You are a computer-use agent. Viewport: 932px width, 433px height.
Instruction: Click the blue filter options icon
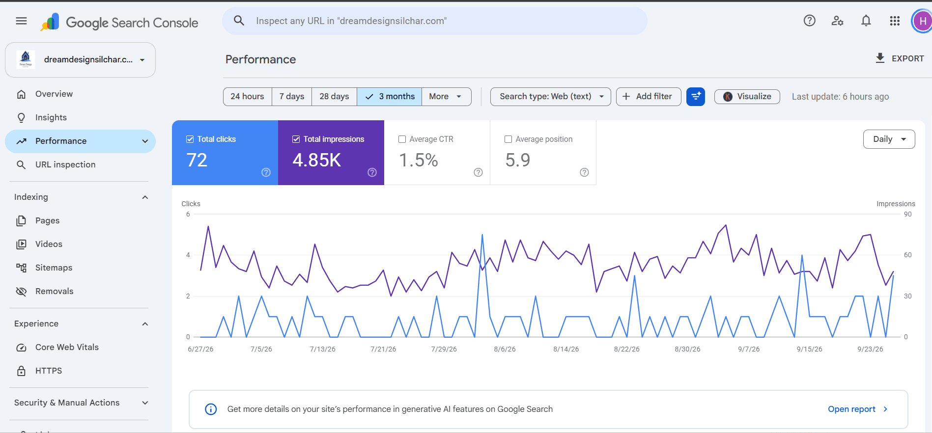[696, 97]
